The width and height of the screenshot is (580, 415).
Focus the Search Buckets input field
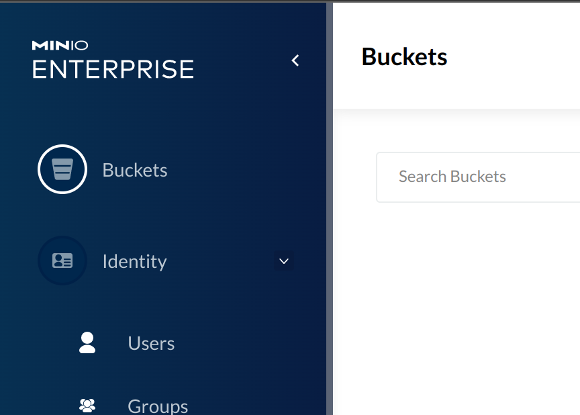[478, 177]
